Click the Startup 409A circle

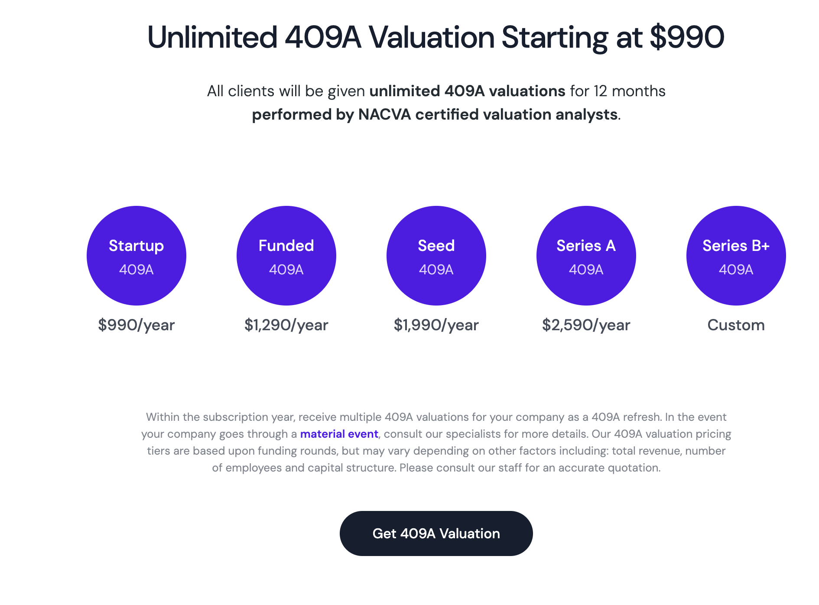136,256
